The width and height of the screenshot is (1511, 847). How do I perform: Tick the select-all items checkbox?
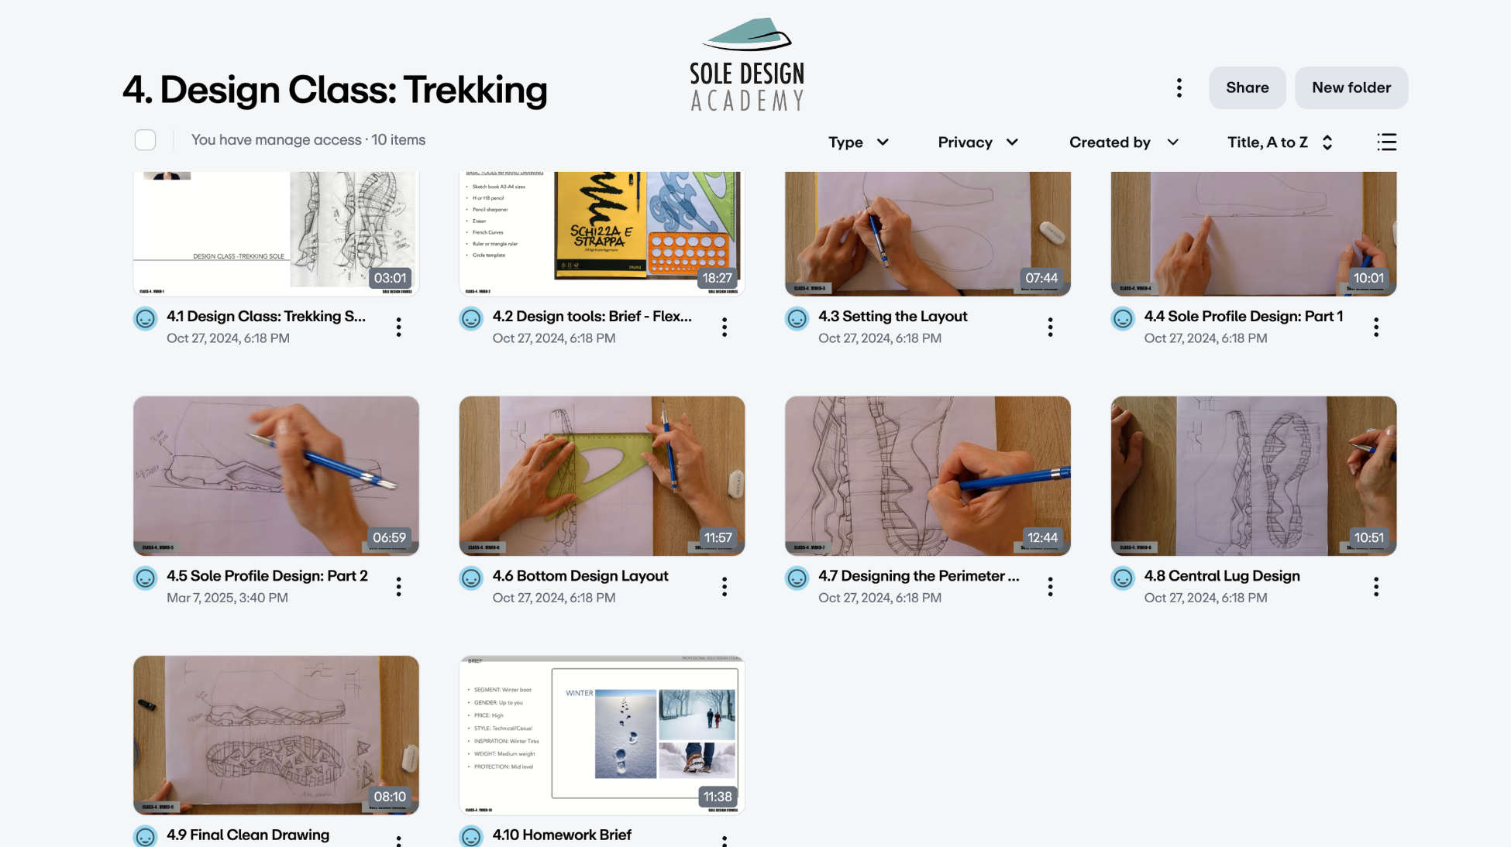(x=145, y=140)
